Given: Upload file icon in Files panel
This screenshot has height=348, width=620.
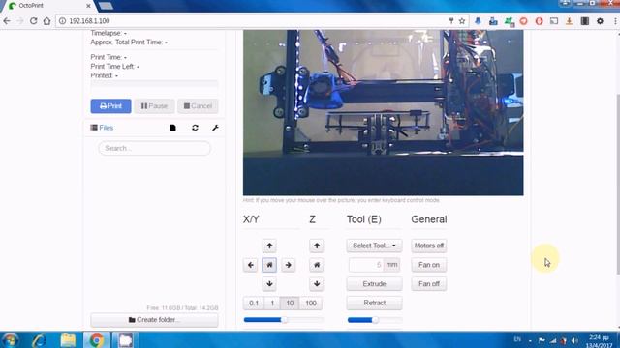Looking at the screenshot, I should [172, 128].
